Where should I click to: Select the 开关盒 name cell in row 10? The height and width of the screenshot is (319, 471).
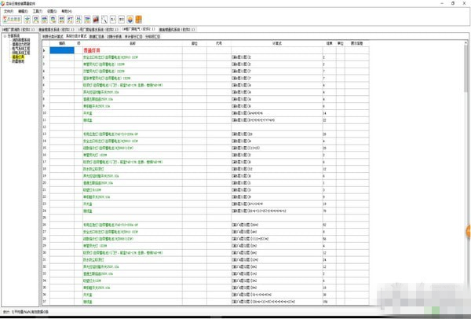pyautogui.click(x=133, y=113)
